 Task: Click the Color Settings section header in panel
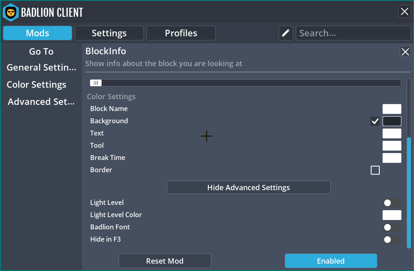click(111, 97)
